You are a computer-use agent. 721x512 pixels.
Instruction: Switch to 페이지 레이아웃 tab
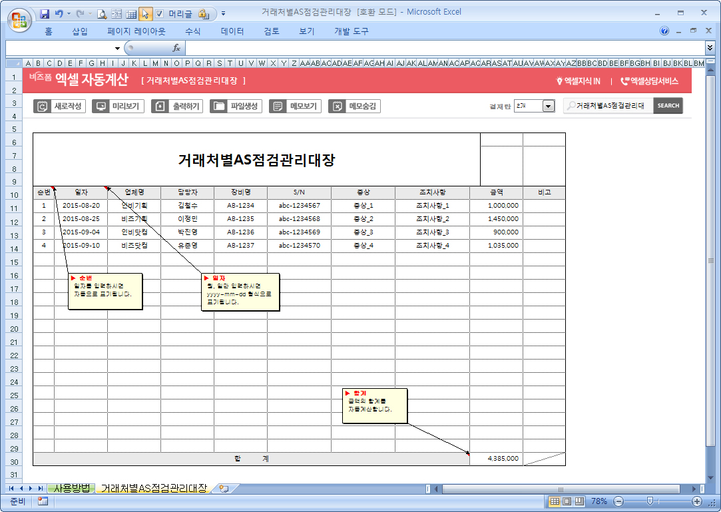pos(136,31)
